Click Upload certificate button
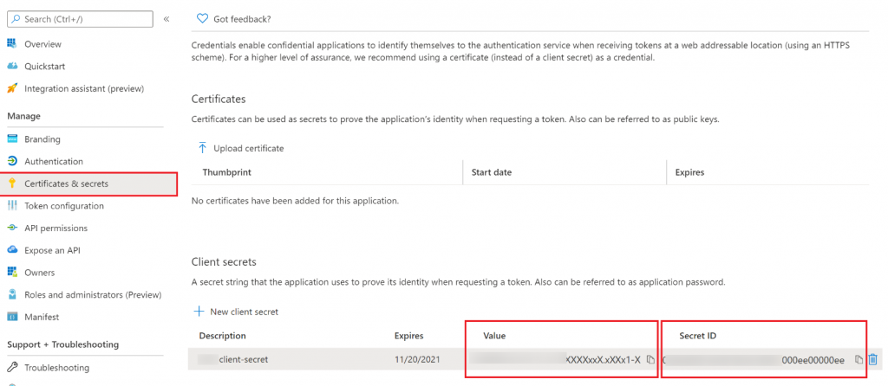 pyautogui.click(x=240, y=148)
